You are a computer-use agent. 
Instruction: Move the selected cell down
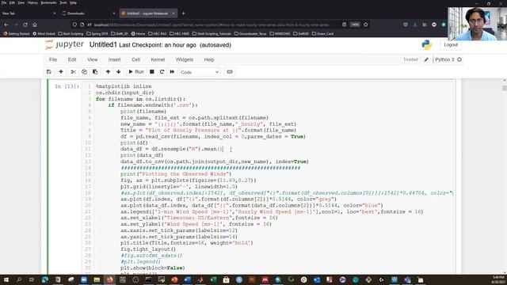119,72
